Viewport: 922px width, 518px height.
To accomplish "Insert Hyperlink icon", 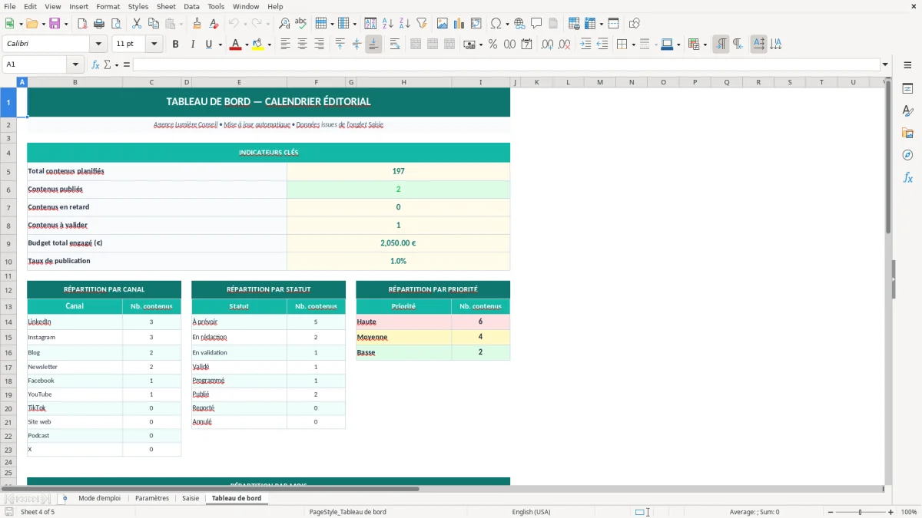I will click(519, 24).
